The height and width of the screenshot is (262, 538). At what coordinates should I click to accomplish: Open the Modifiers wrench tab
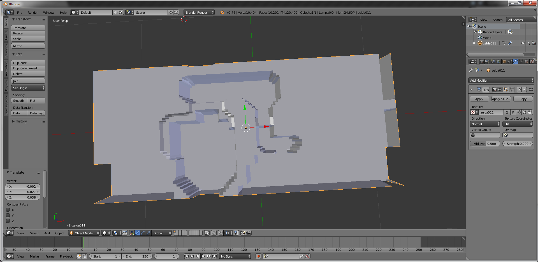[515, 62]
